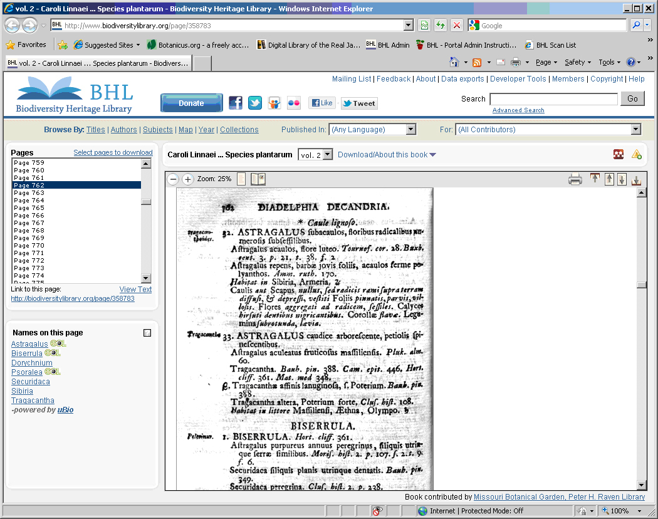Print the page using the viewer printer icon
Screen dimensions: 658x519
click(575, 180)
